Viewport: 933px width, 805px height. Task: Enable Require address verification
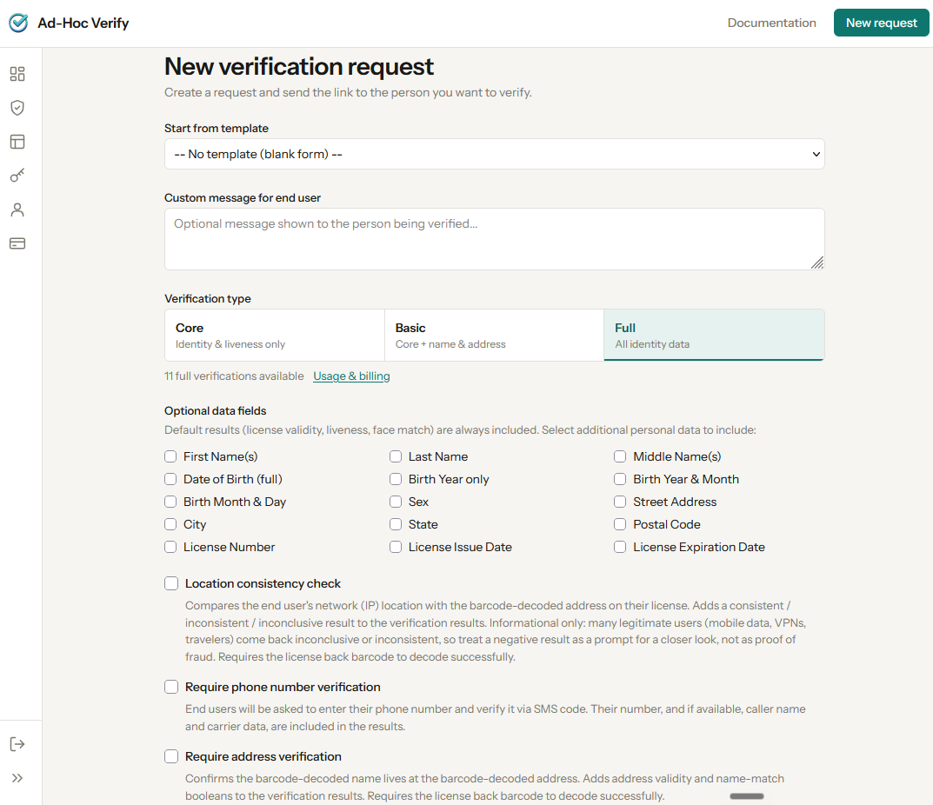tap(171, 757)
